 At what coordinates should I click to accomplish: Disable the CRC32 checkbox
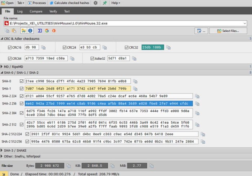[x=126, y=47]
